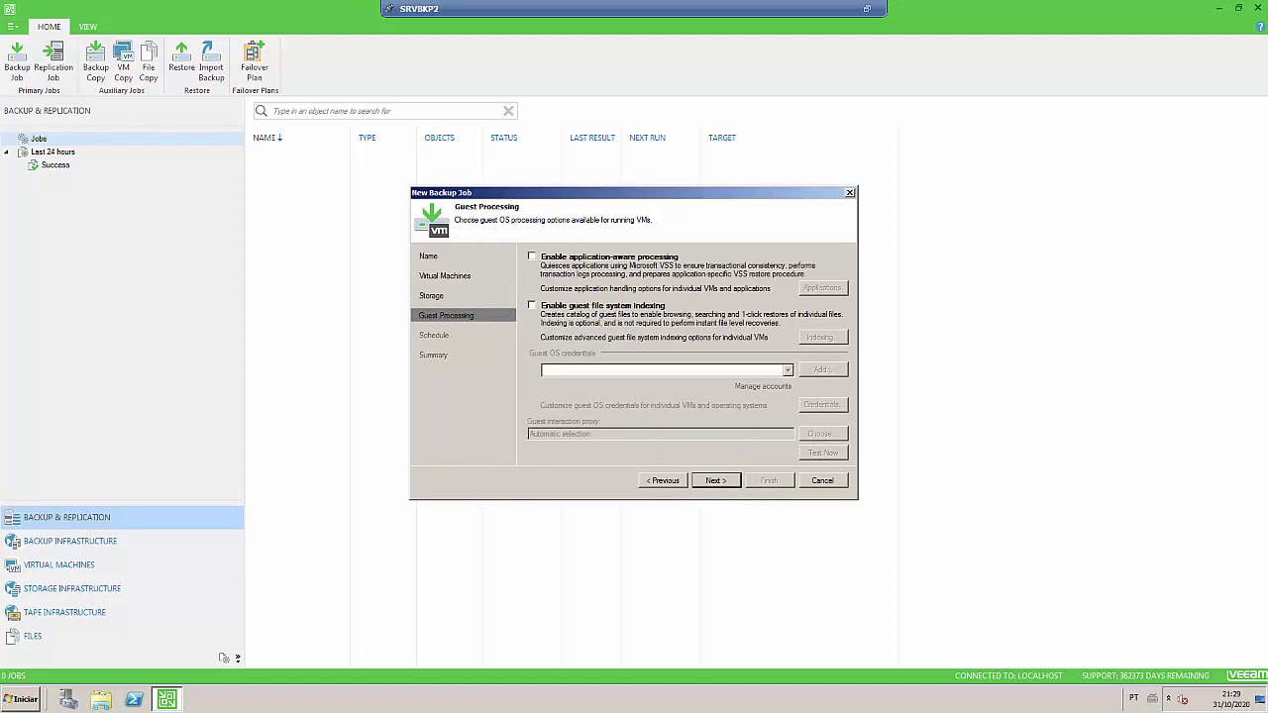Click the taskbar clock
Screen dimensions: 1268x713
(1231, 700)
